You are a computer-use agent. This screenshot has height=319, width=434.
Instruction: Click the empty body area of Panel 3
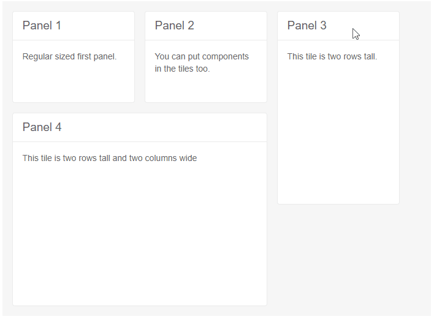[x=338, y=135]
